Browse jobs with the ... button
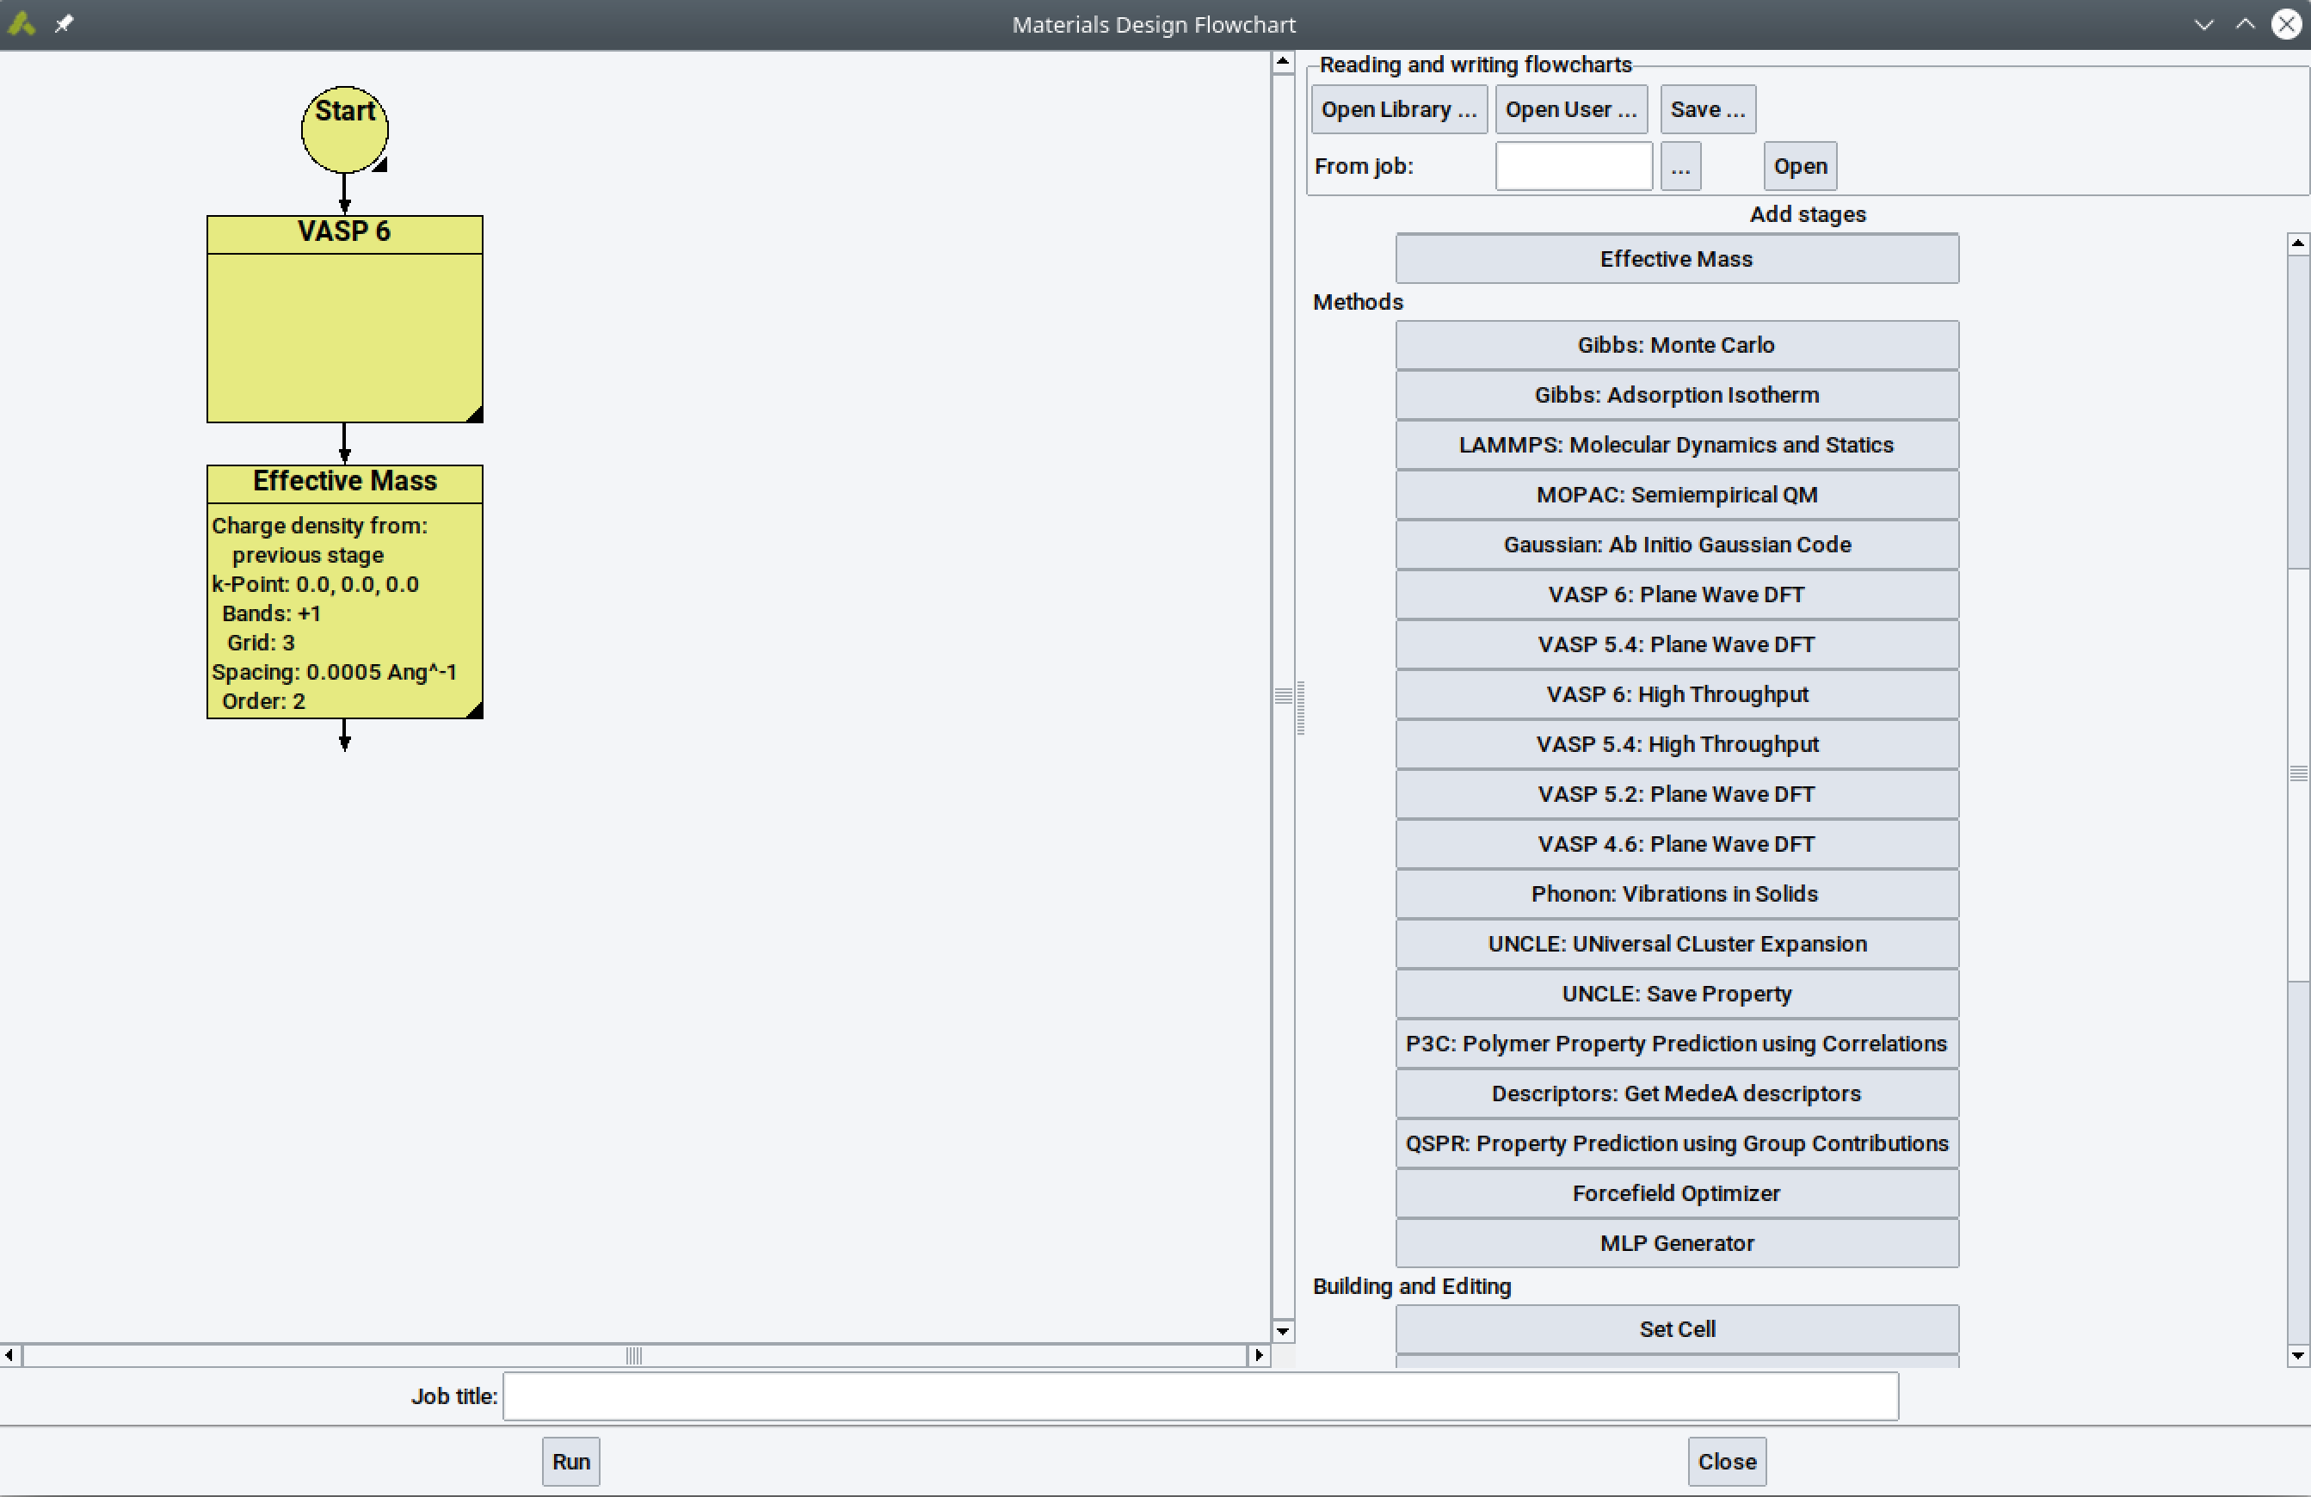This screenshot has width=2311, height=1497. pyautogui.click(x=1679, y=166)
